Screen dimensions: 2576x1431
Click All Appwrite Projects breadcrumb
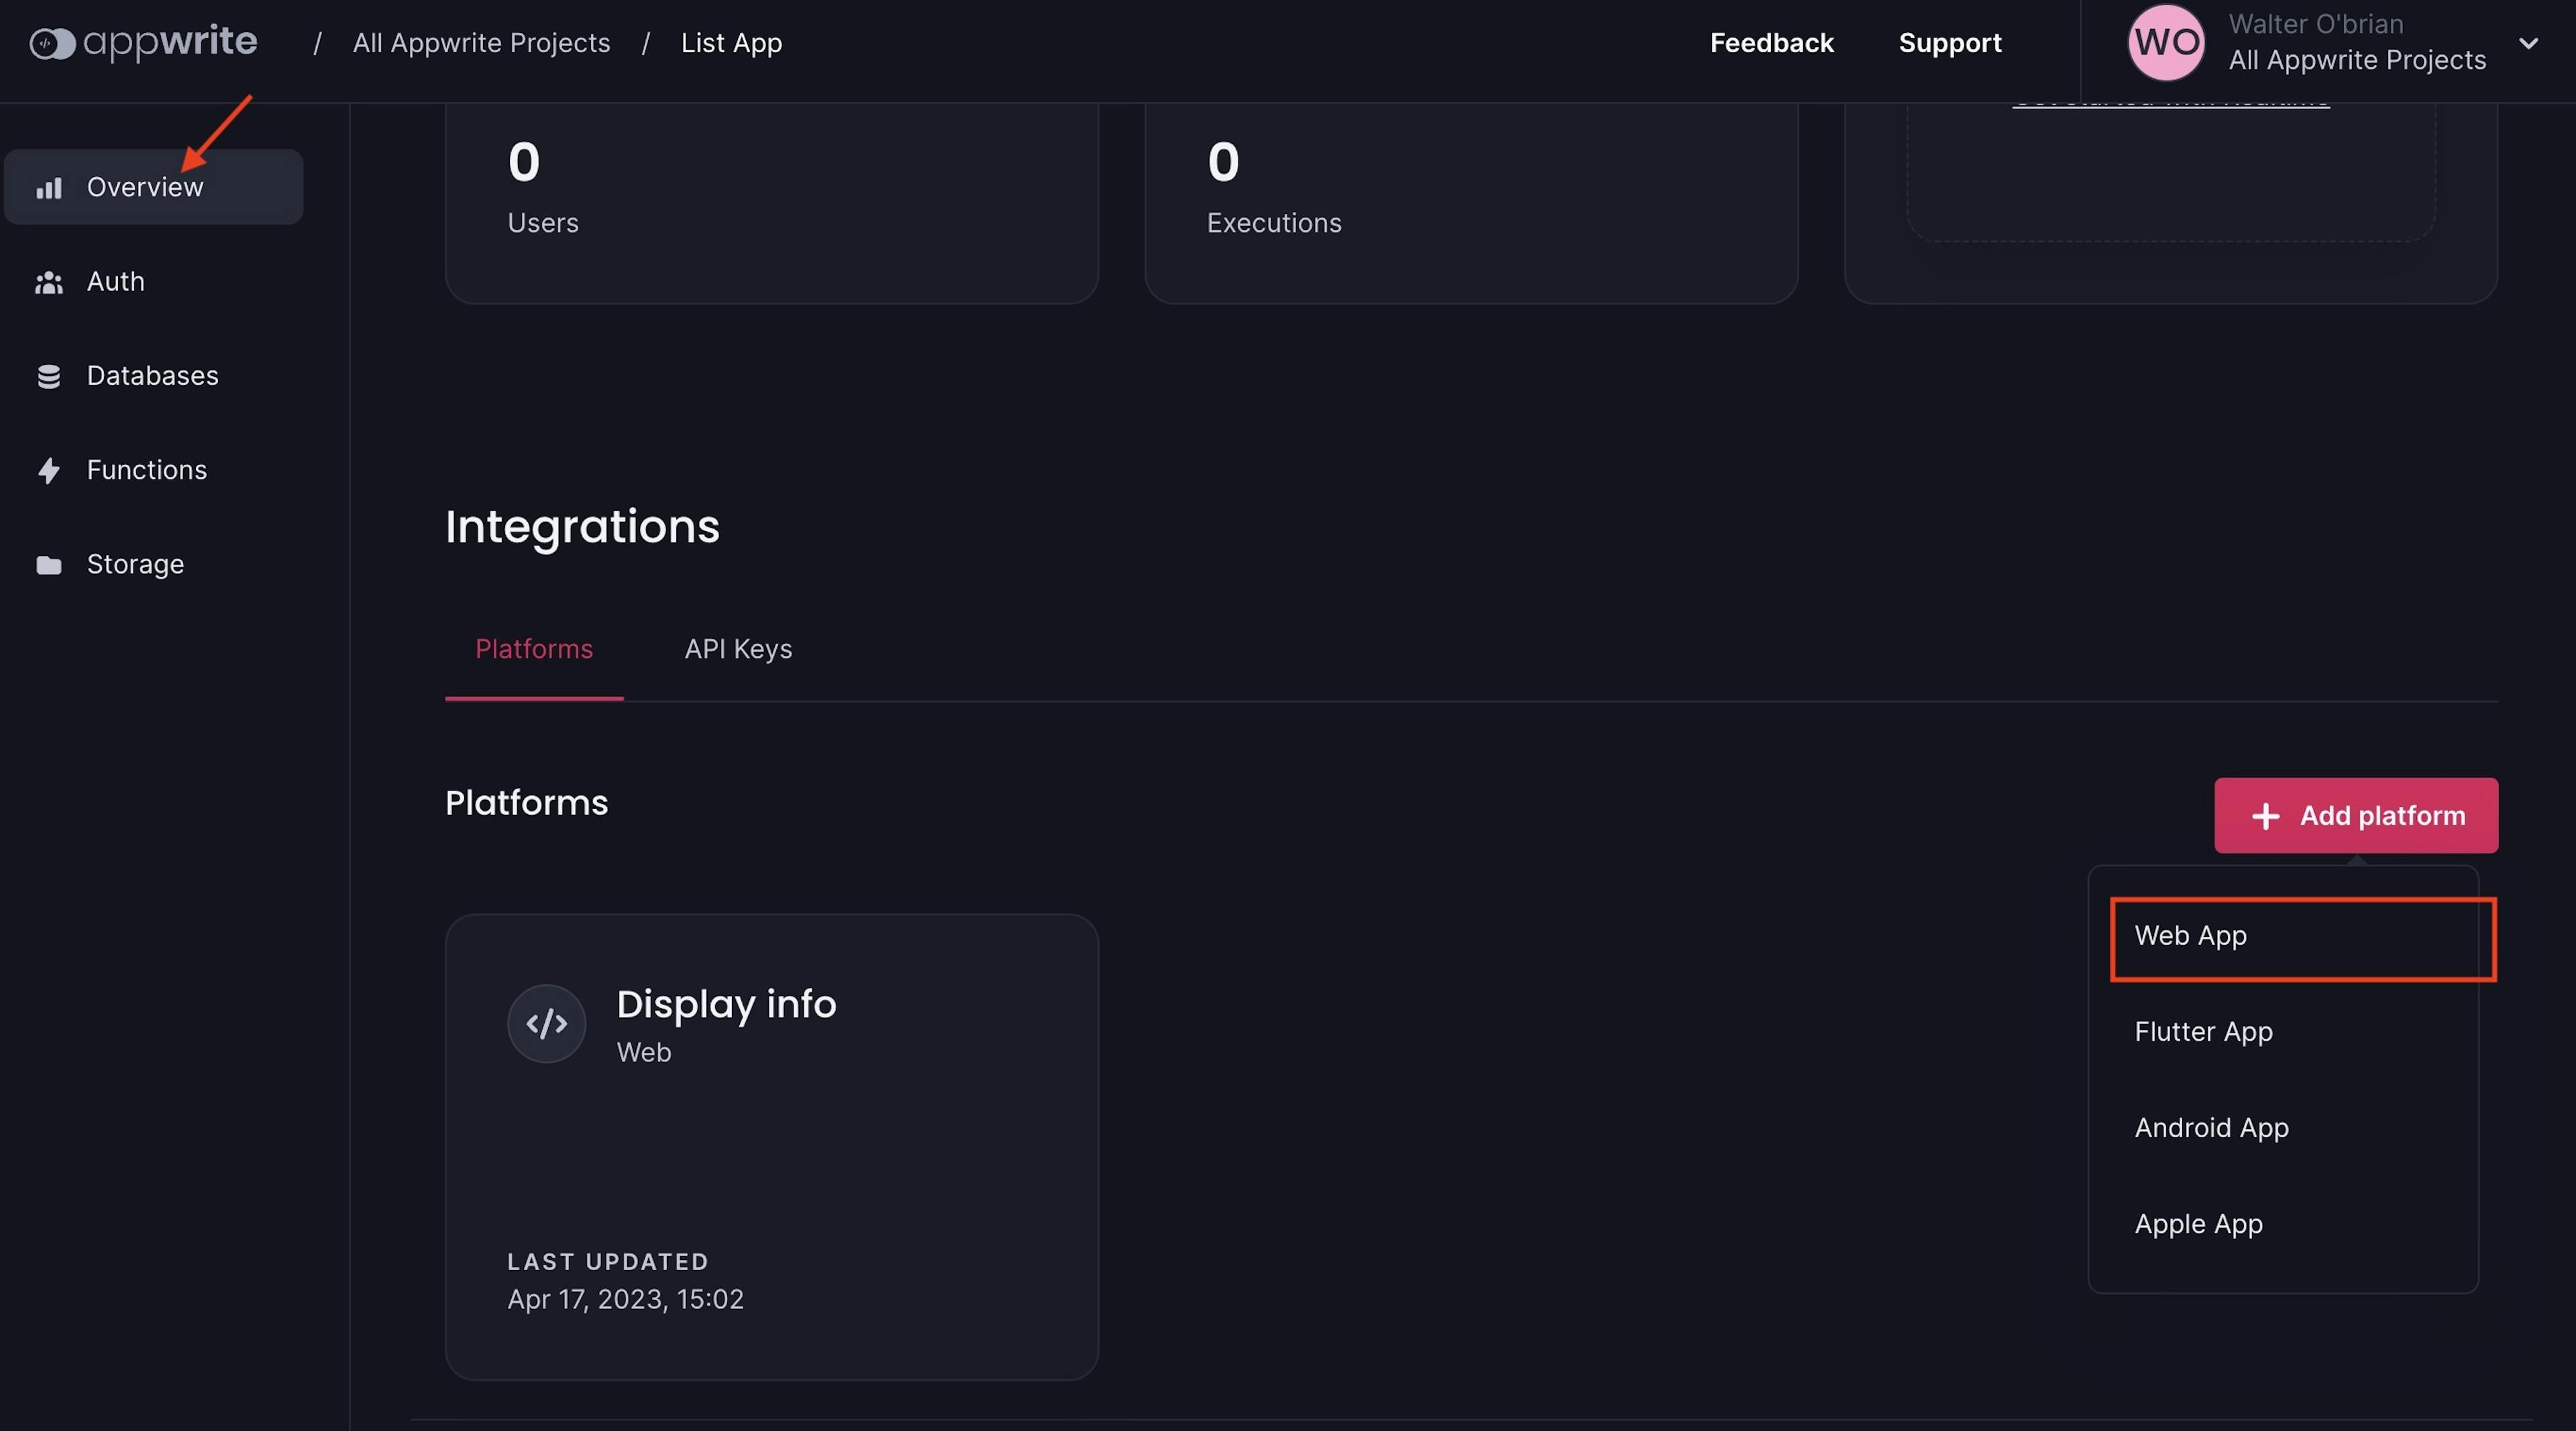click(481, 43)
